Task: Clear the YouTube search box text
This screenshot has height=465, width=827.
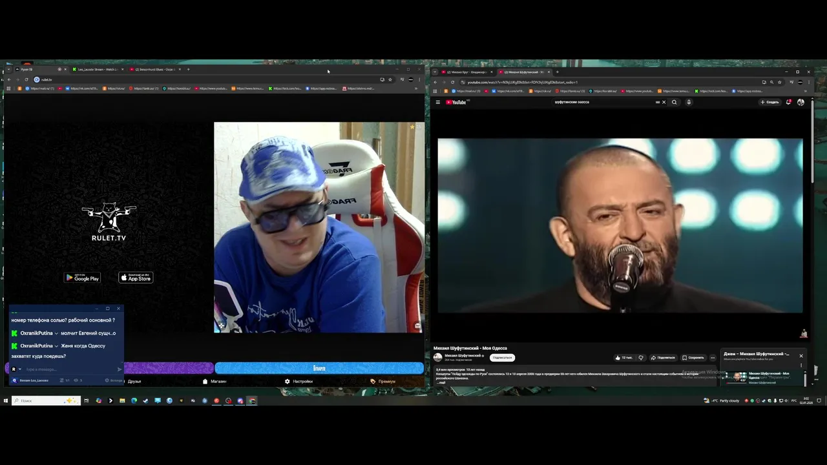Action: pos(664,102)
